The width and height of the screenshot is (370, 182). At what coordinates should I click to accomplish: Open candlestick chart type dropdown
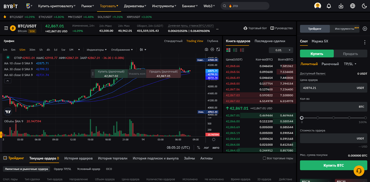coord(142,49)
